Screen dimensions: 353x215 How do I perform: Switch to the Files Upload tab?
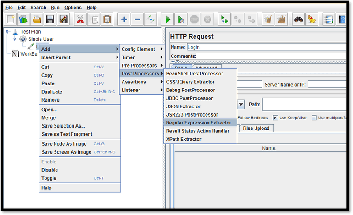click(x=256, y=128)
